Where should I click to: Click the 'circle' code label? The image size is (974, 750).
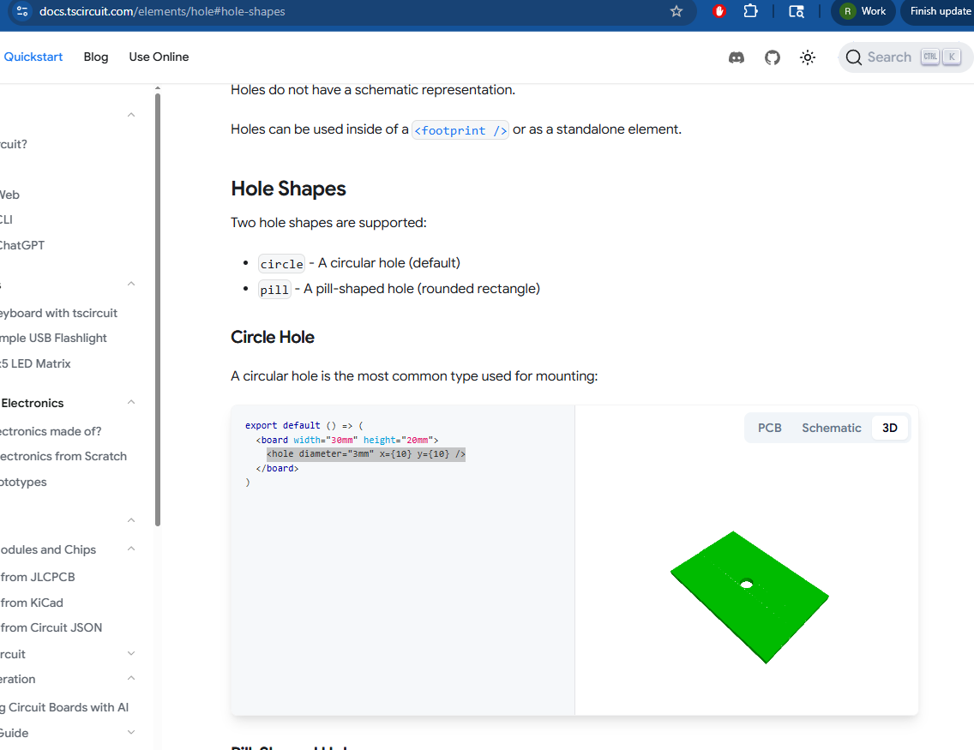pos(281,264)
